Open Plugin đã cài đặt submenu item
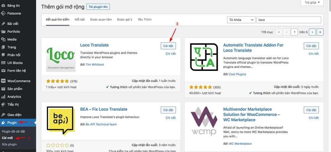This screenshot has height=152, width=331. tap(14, 132)
